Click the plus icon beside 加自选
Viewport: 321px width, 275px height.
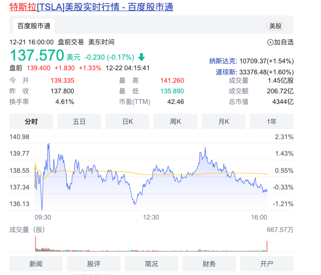[270, 42]
